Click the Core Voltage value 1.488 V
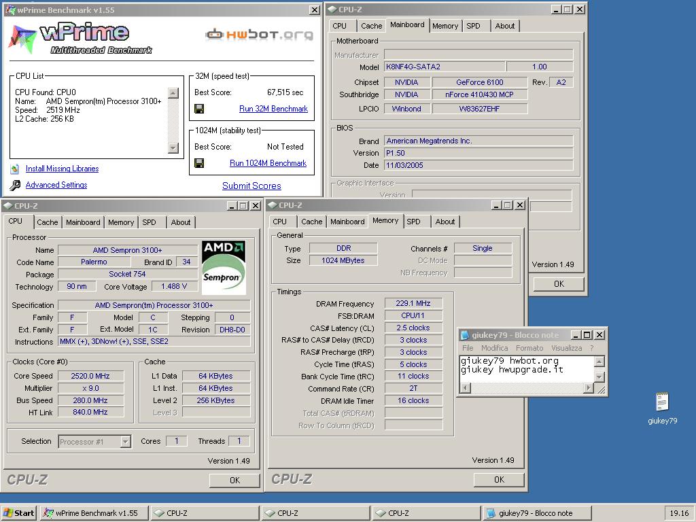 174,286
